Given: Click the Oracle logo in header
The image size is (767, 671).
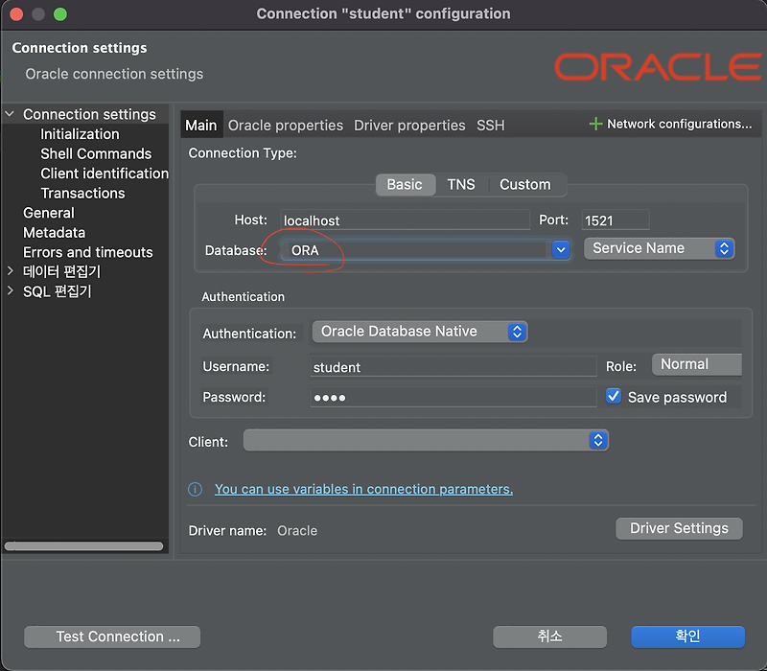Looking at the screenshot, I should tap(658, 66).
